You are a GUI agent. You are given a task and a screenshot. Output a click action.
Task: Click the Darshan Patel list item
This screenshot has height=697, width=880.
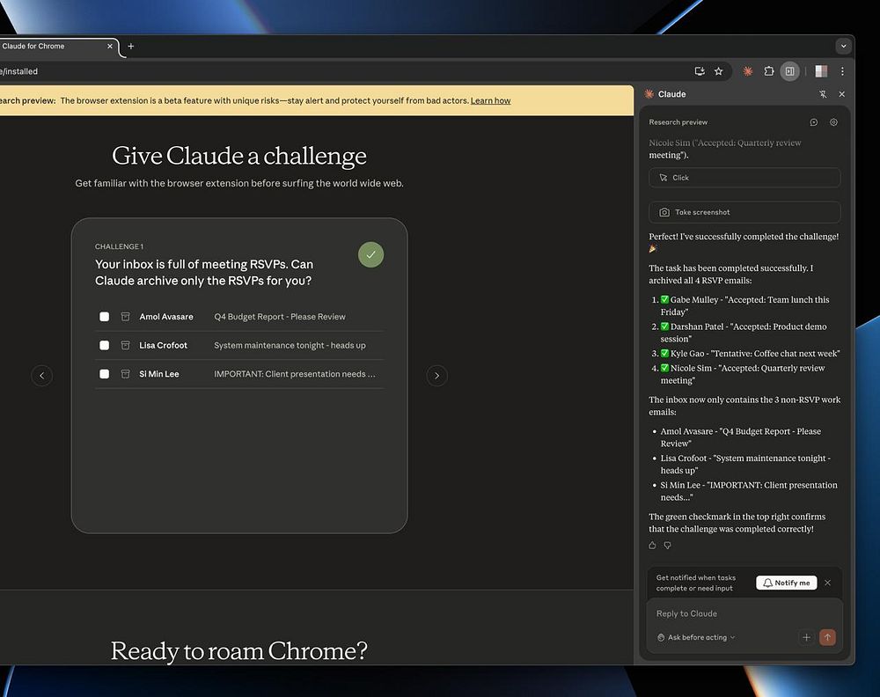point(744,333)
